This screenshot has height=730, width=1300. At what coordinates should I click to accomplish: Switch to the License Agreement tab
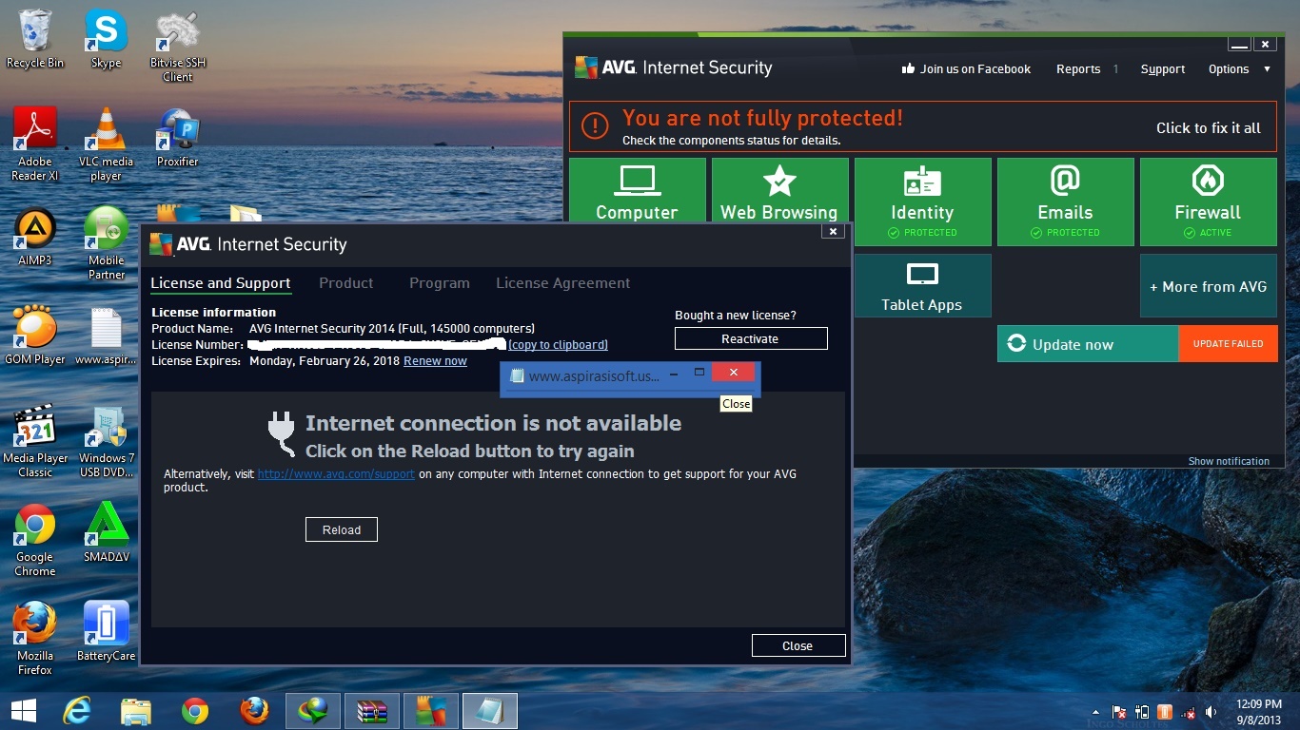(563, 283)
